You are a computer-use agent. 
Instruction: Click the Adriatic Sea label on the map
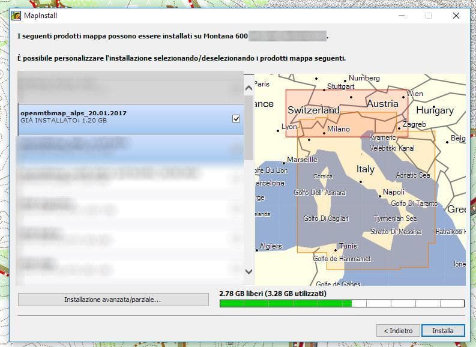click(x=413, y=175)
